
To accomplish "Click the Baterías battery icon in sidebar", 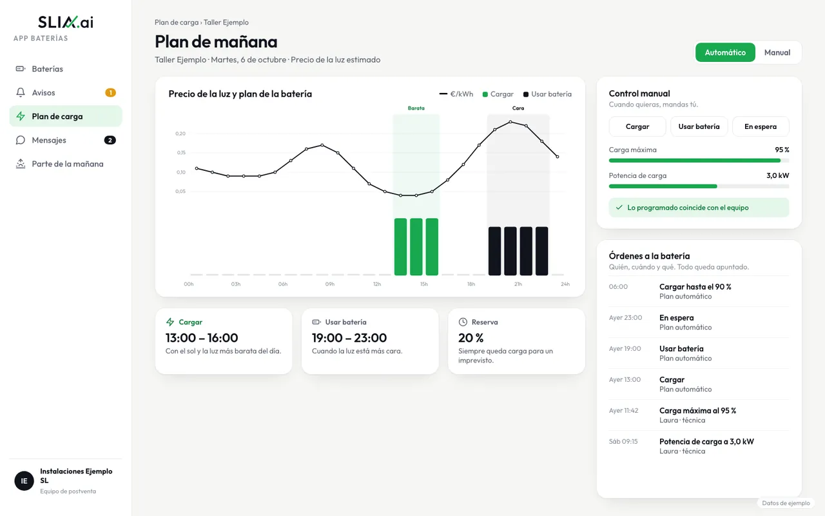I will coord(21,69).
